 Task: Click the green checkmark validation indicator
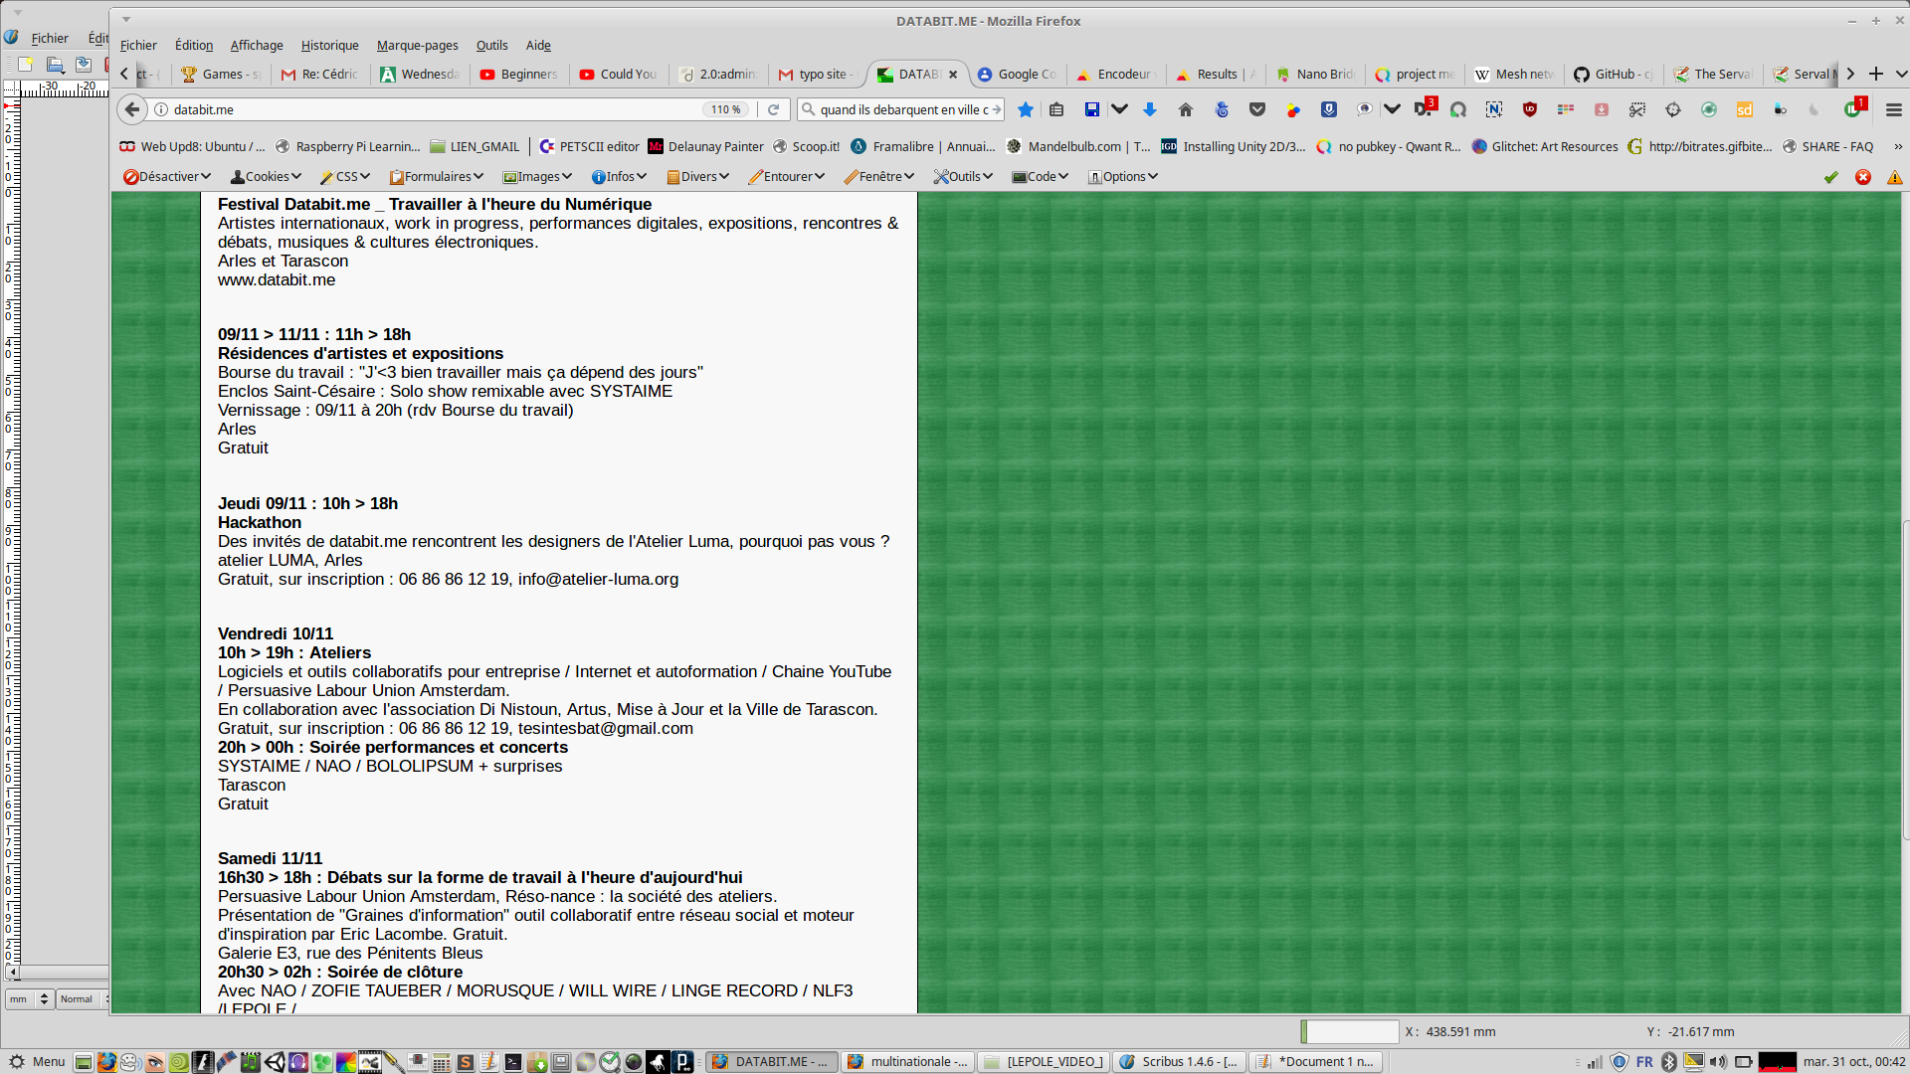click(x=1830, y=177)
